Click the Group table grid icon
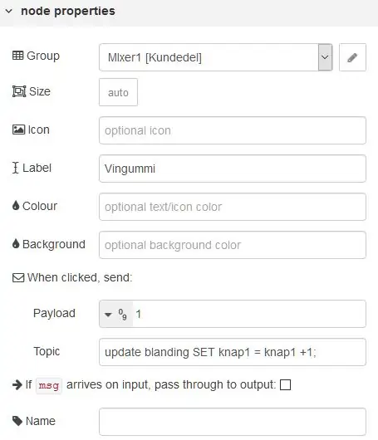Viewport: 378px width, 440px height. [18, 56]
